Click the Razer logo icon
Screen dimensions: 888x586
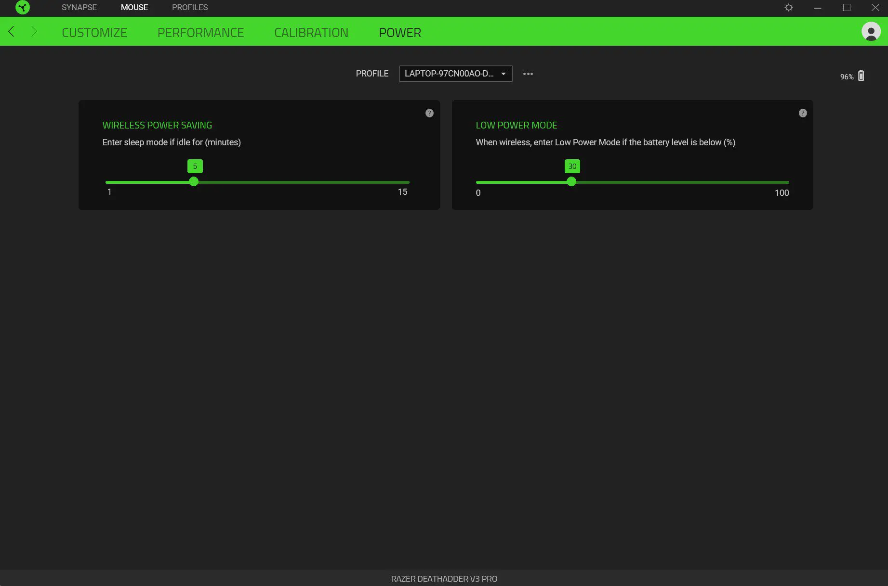23,7
